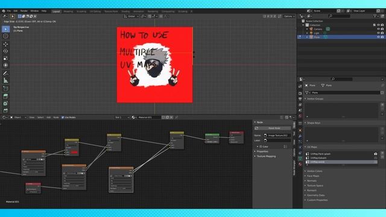
Task: Open the Render menu
Action: (x=24, y=11)
